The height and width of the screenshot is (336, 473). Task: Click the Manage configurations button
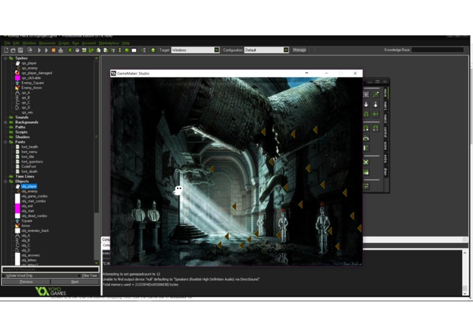tap(299, 50)
